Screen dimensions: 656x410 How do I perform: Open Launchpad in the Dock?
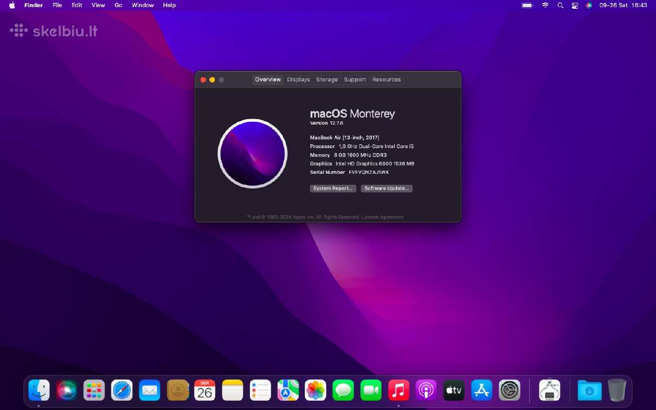(x=94, y=390)
